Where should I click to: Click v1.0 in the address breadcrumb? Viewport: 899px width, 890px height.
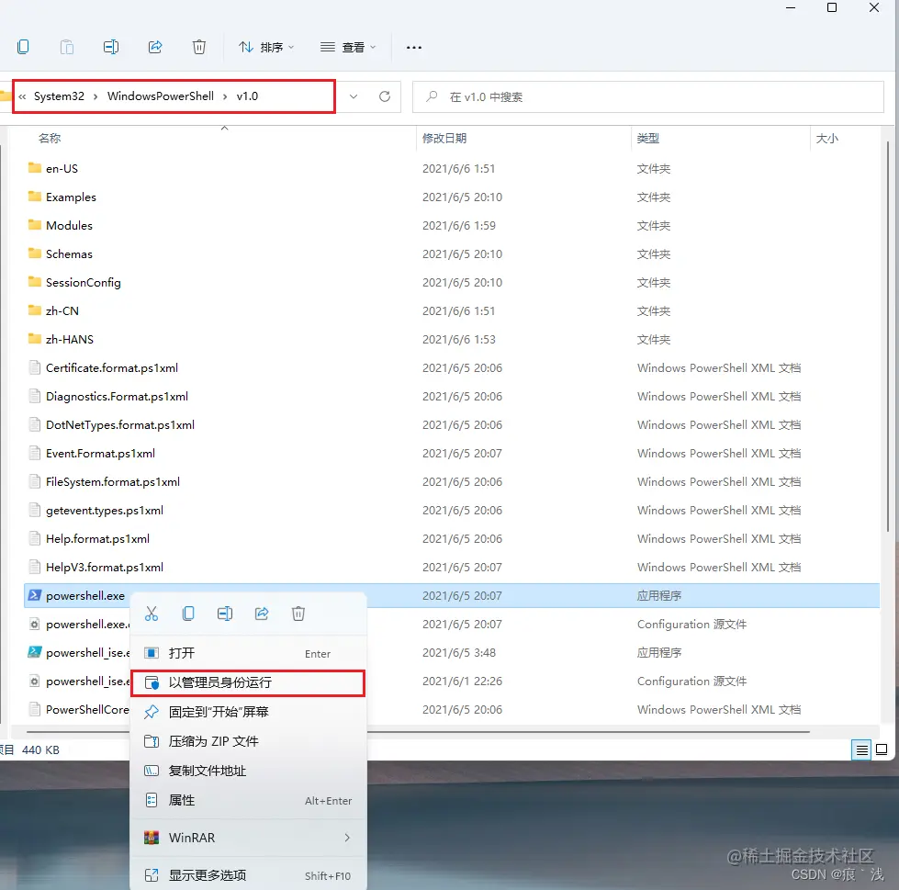[247, 96]
